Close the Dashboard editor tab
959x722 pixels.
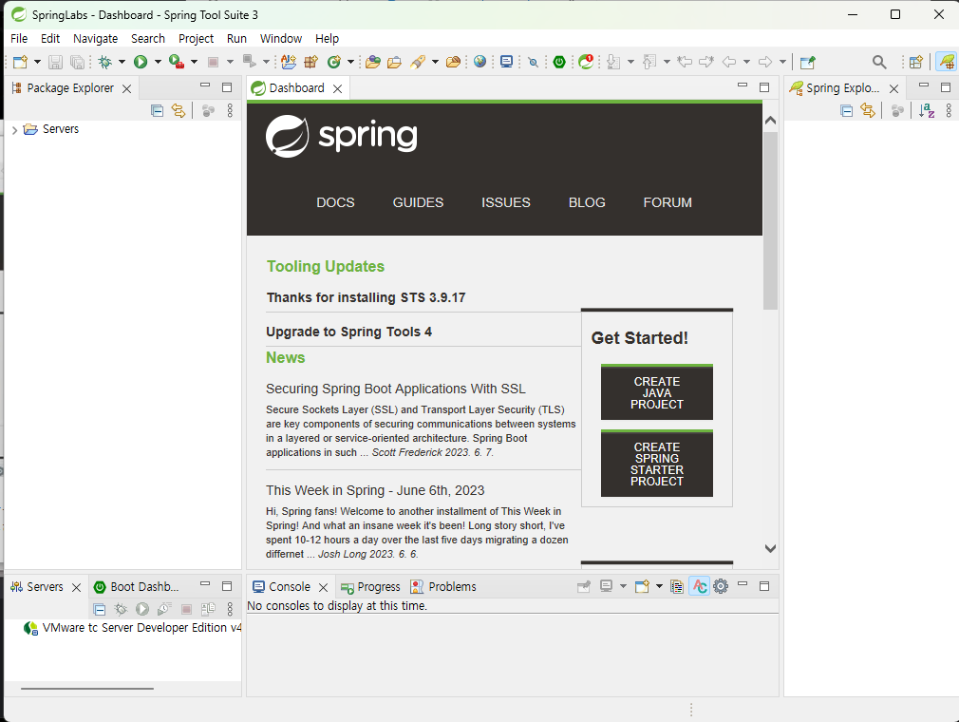tap(338, 88)
